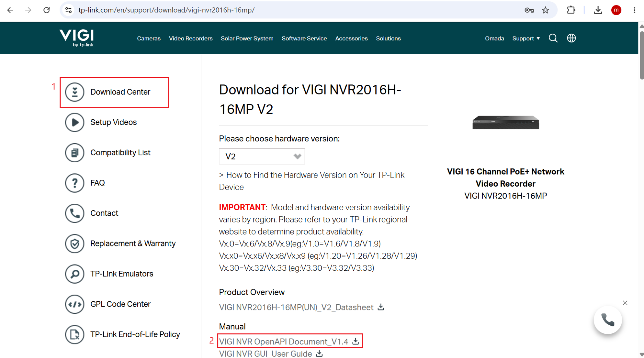Click the browser back arrow
This screenshot has height=358, width=644.
10,10
